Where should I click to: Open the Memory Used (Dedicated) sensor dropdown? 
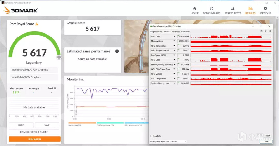pyautogui.click(x=174, y=65)
